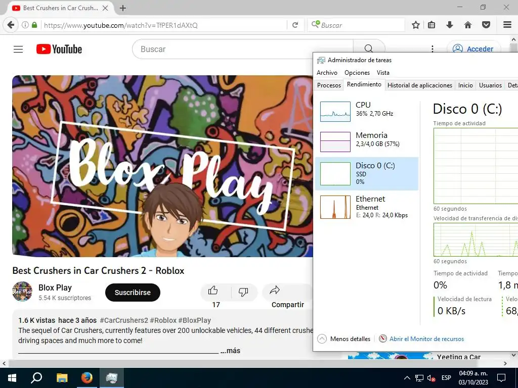This screenshot has height=388, width=518.
Task: Click the Firefox Buscar search box
Action: [356, 25]
